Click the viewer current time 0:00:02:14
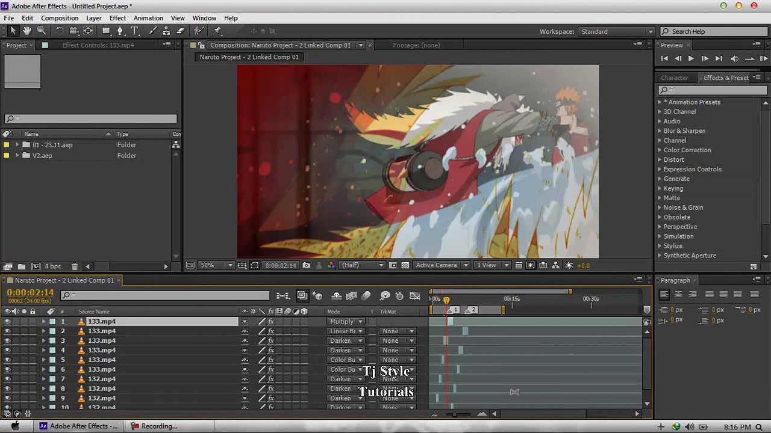This screenshot has height=433, width=771. 281,265
